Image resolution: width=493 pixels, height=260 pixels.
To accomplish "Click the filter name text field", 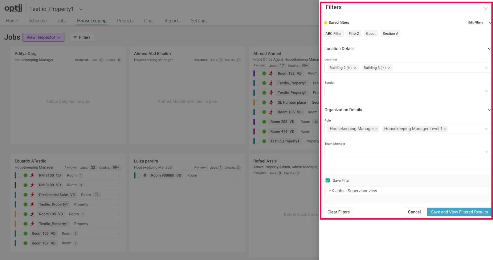I will tap(407, 191).
